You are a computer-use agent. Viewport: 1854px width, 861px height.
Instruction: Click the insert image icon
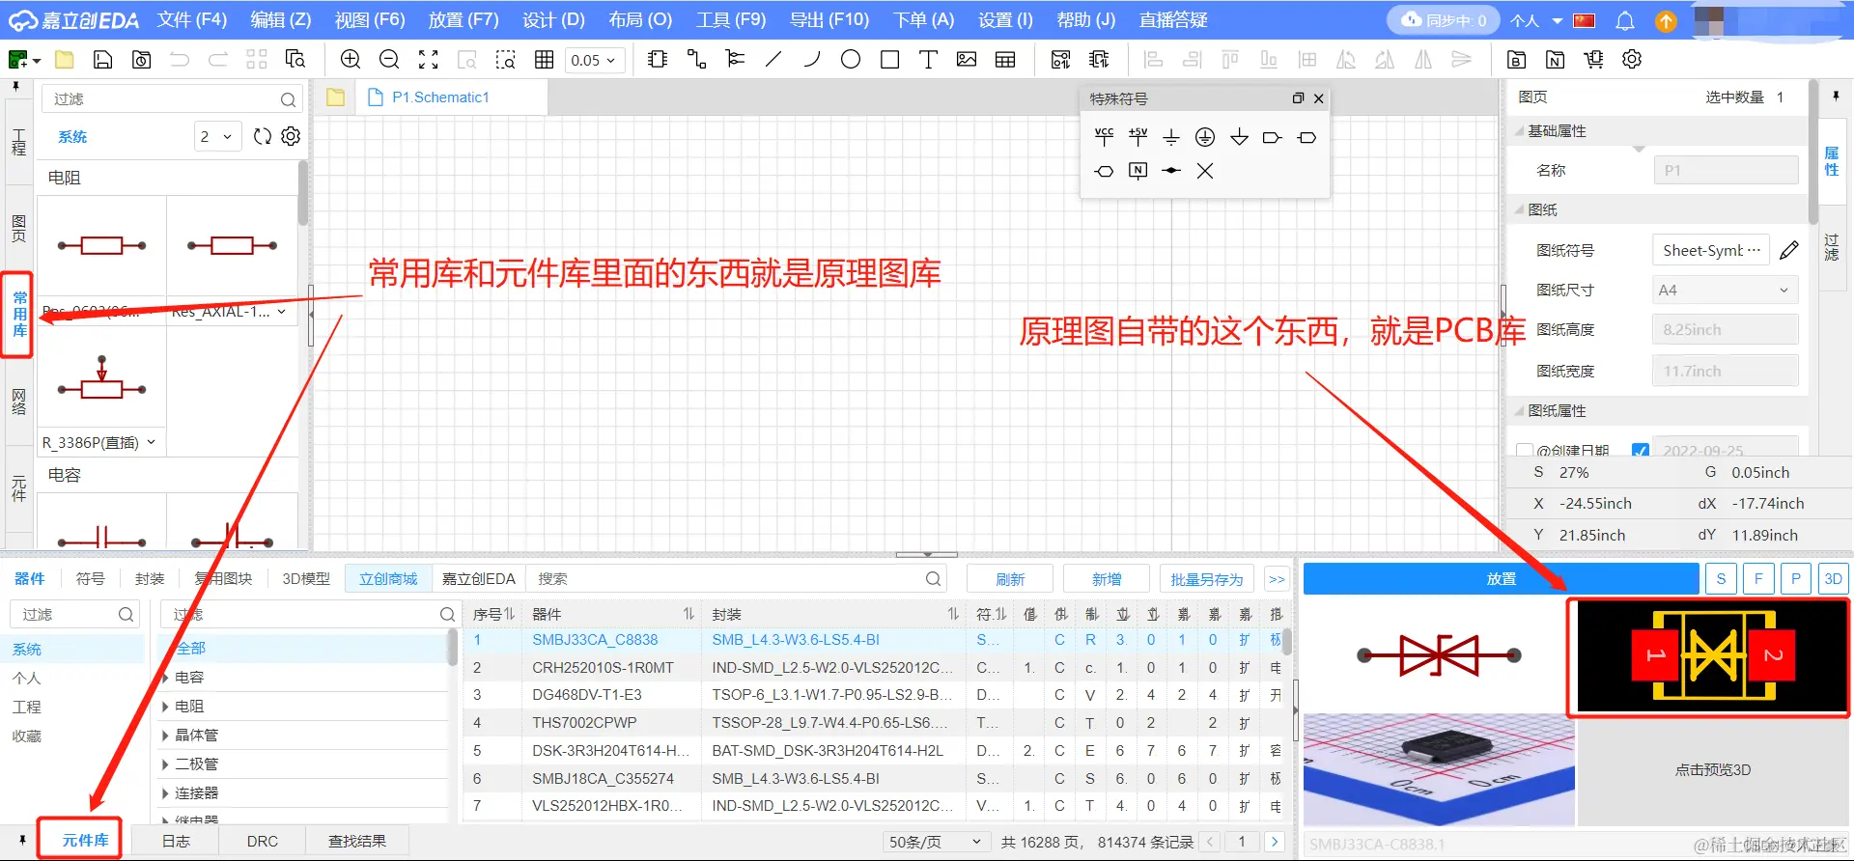point(967,60)
